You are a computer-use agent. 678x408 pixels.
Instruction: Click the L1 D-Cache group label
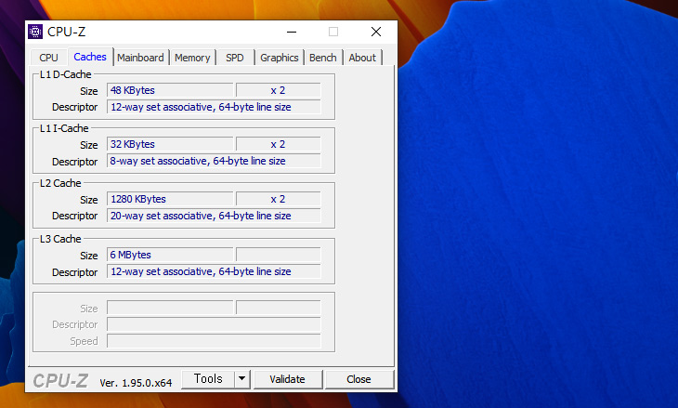tap(65, 74)
